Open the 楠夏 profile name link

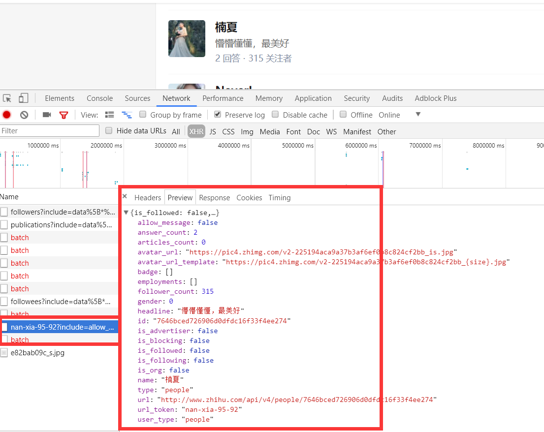click(226, 27)
